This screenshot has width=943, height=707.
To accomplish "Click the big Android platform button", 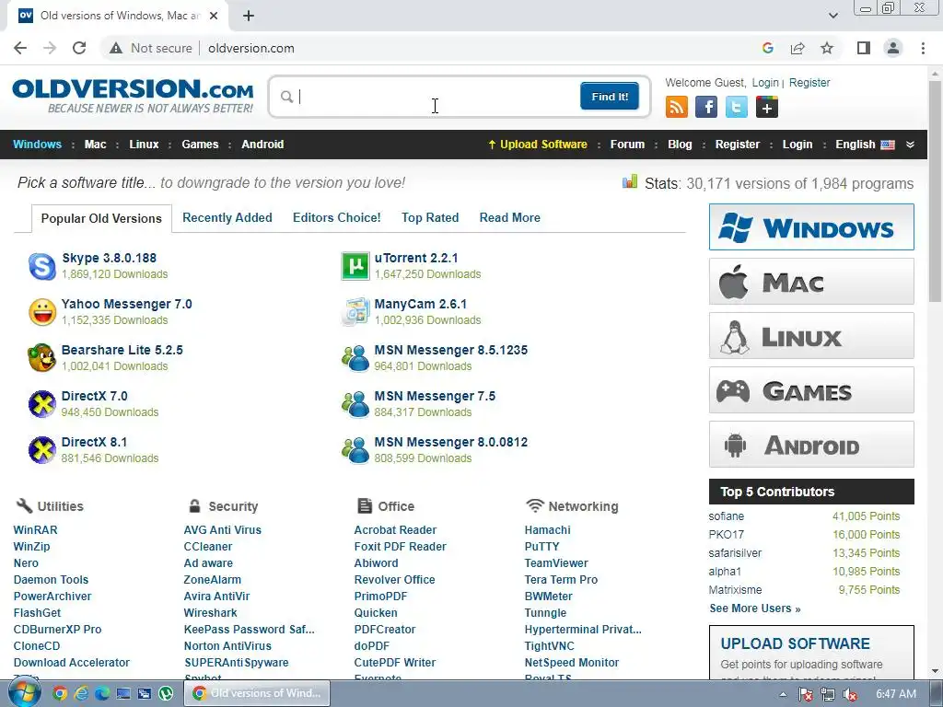I will pyautogui.click(x=811, y=445).
